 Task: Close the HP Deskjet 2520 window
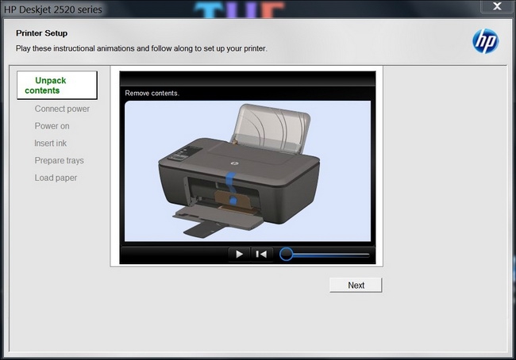click(x=497, y=6)
